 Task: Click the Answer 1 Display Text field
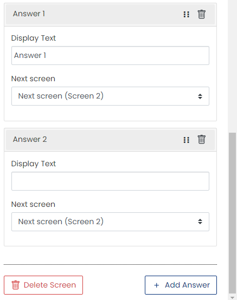point(110,55)
